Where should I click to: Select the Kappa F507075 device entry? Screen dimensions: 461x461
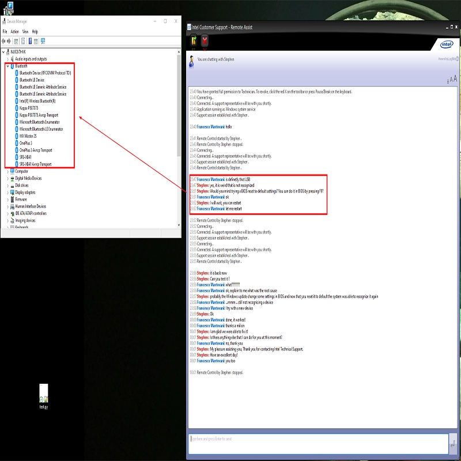point(29,108)
